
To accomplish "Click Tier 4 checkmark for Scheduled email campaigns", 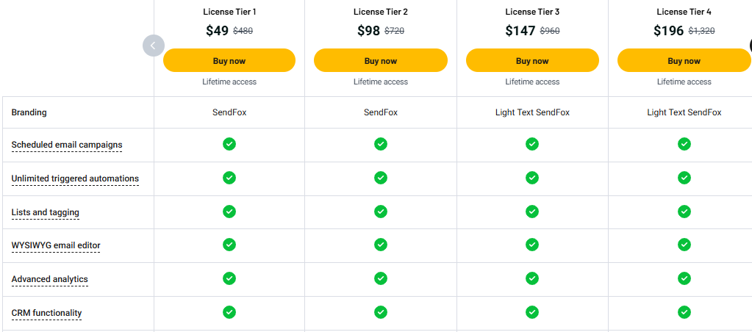I will pyautogui.click(x=684, y=144).
